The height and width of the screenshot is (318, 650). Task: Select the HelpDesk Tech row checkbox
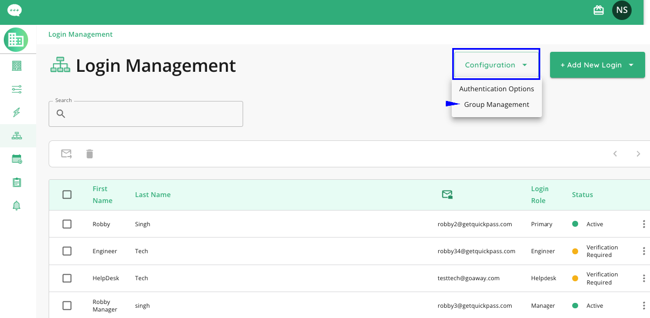pyautogui.click(x=67, y=278)
